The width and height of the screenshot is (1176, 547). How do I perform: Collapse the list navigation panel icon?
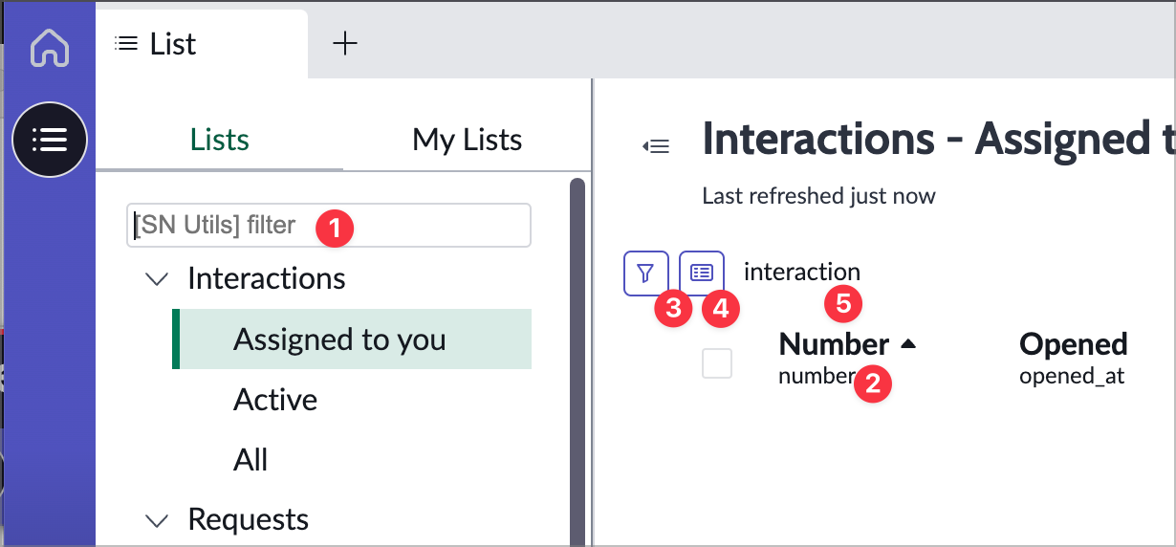pos(656,146)
